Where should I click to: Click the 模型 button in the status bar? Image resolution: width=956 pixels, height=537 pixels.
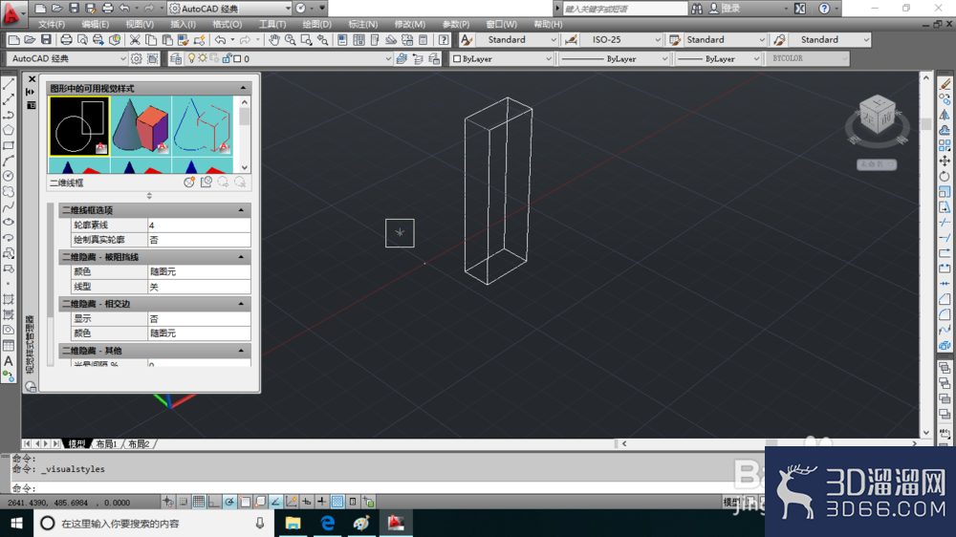point(731,502)
